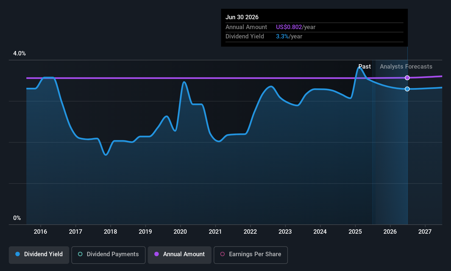
Task: Click the 2027 year label on the axis
Action: point(425,232)
